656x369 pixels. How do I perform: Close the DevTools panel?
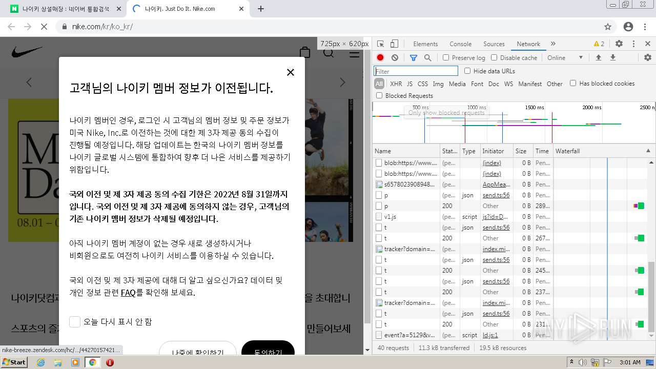[648, 44]
